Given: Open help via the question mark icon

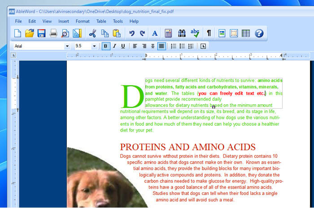Looking at the screenshot, I should coord(259,33).
